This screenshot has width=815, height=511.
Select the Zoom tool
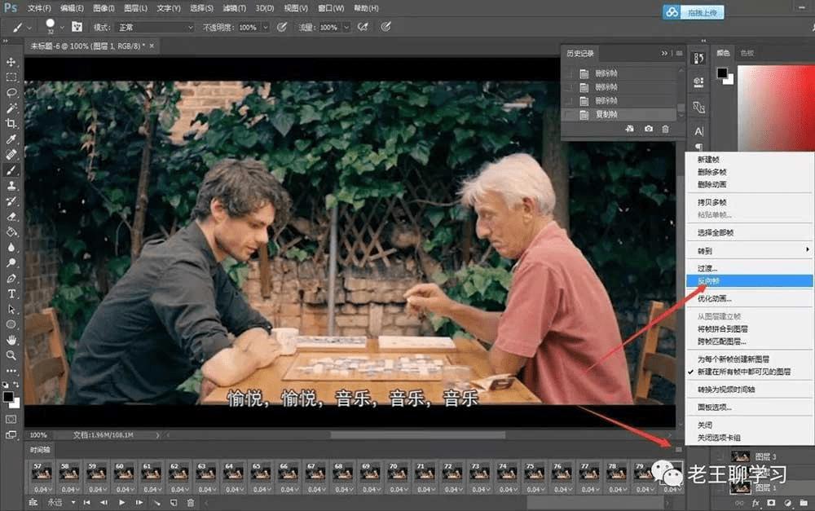[x=11, y=355]
